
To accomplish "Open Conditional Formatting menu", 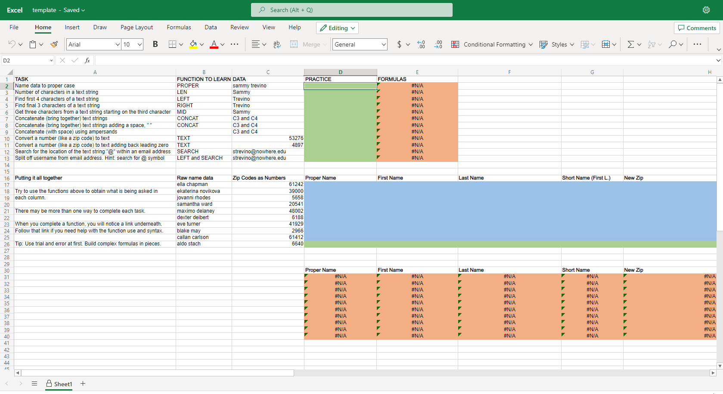I will pos(492,44).
